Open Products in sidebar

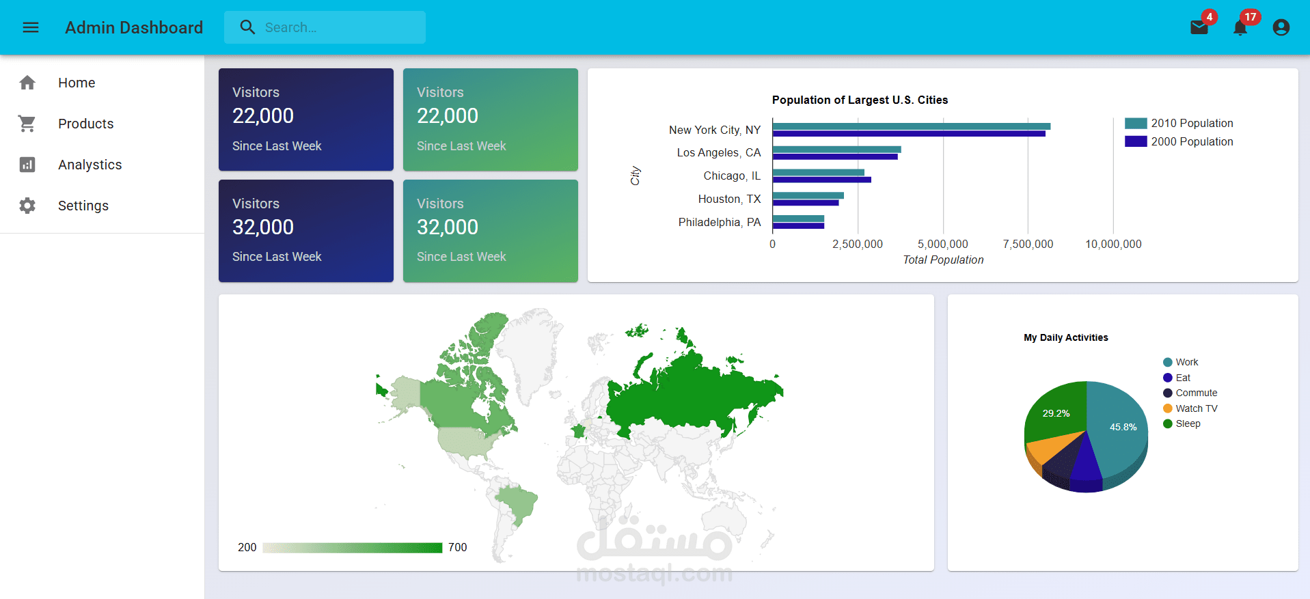(x=102, y=124)
